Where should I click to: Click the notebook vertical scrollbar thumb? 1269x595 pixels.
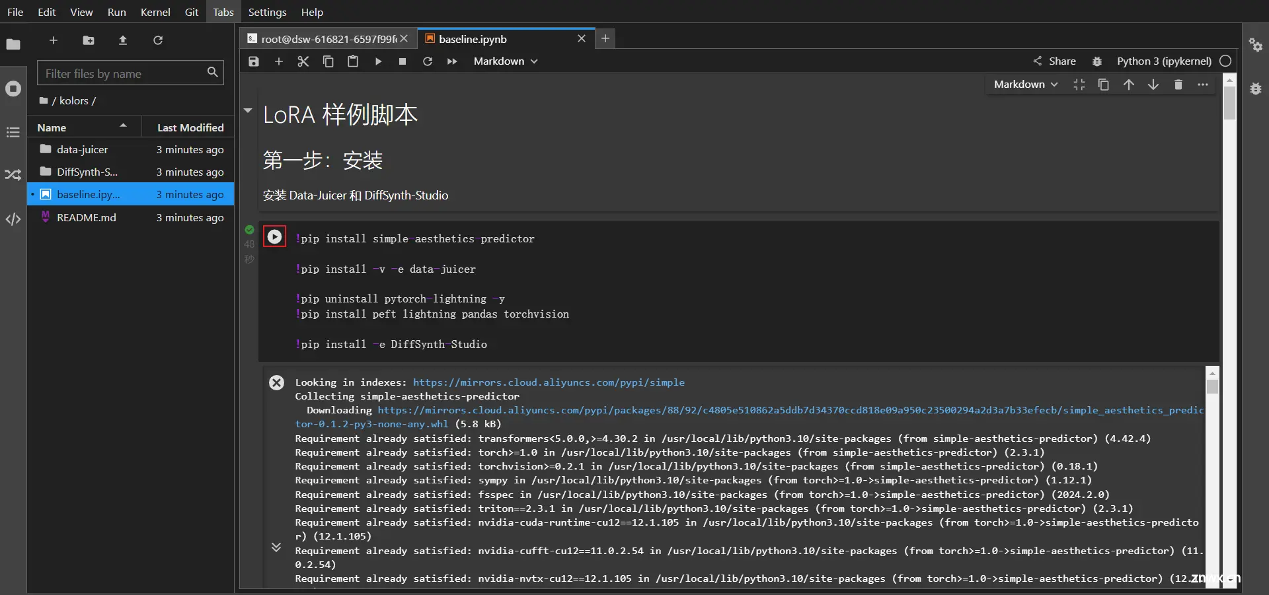[1229, 103]
